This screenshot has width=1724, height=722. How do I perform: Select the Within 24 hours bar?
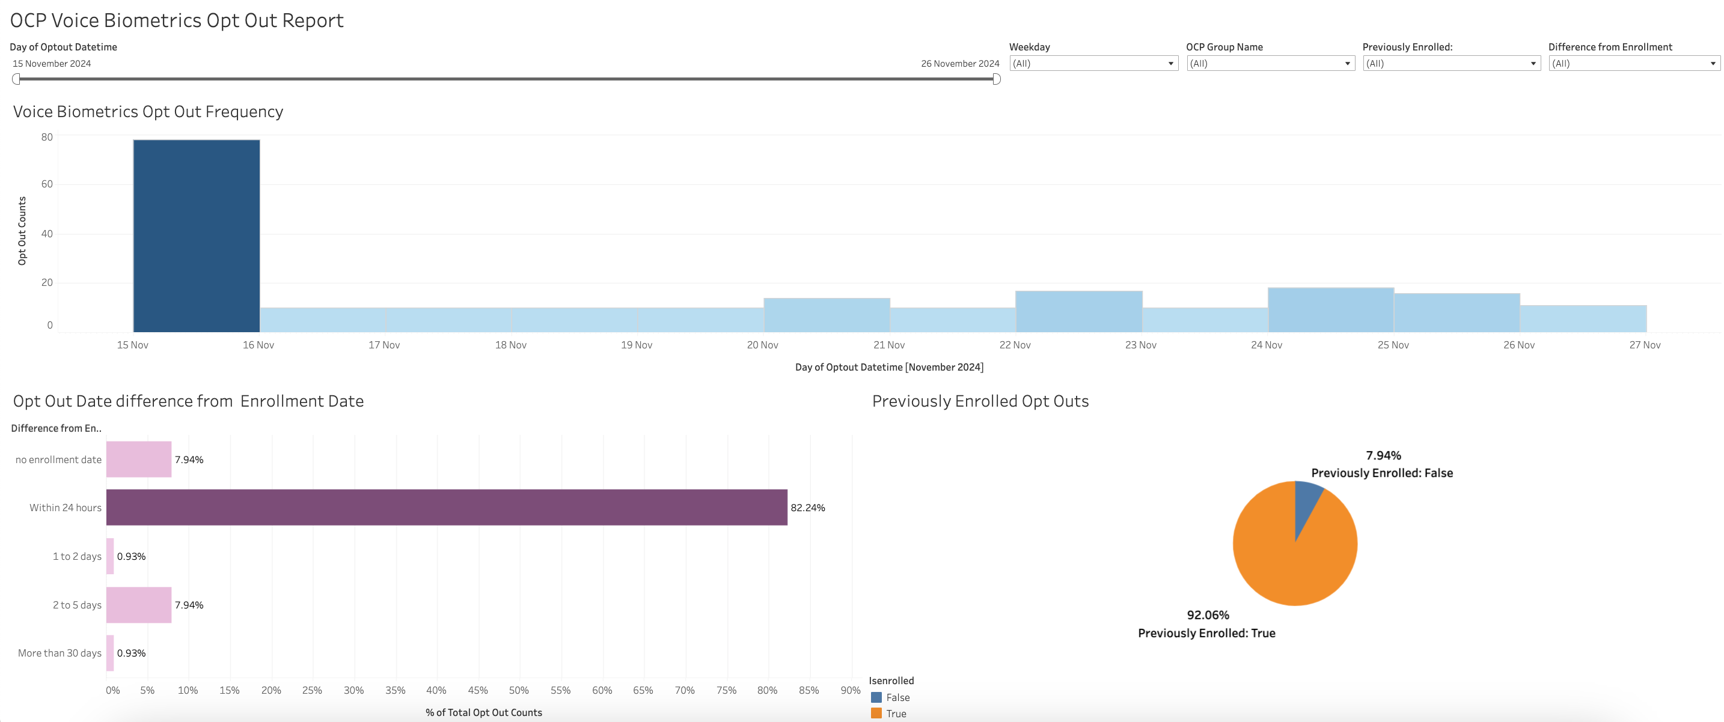447,508
